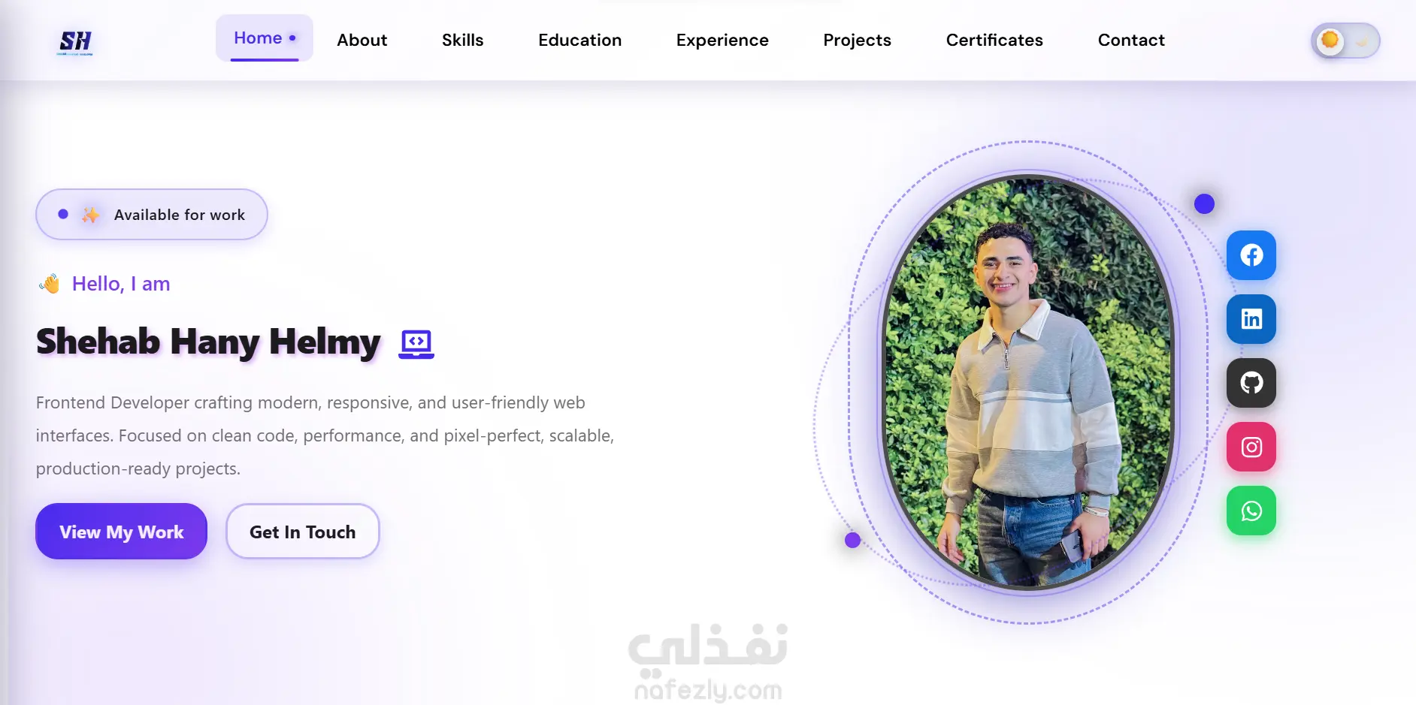Open the LinkedIn profile icon
1416x705 pixels.
click(x=1251, y=319)
